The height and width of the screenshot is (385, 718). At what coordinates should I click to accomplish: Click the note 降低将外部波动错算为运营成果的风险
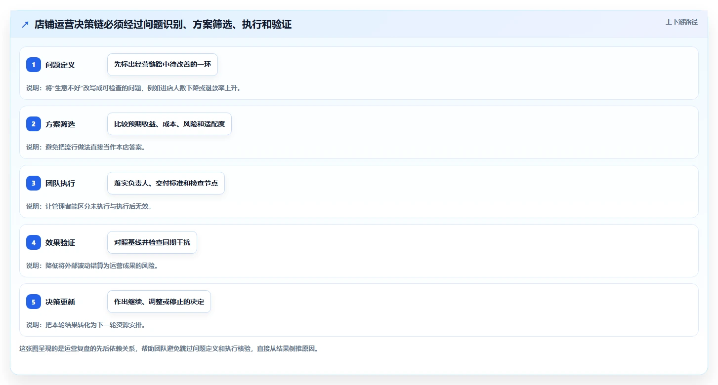92,266
